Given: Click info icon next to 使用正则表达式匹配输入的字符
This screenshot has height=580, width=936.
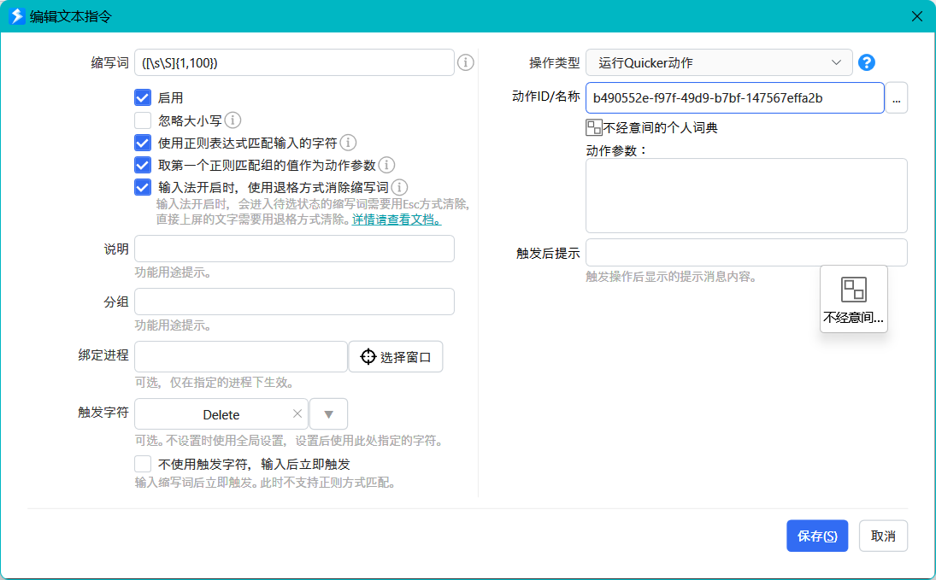Looking at the screenshot, I should pos(348,143).
